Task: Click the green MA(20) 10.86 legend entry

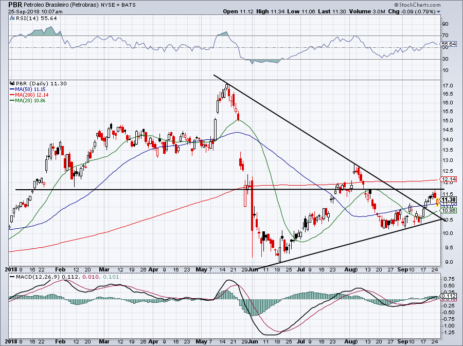Action: click(x=28, y=101)
